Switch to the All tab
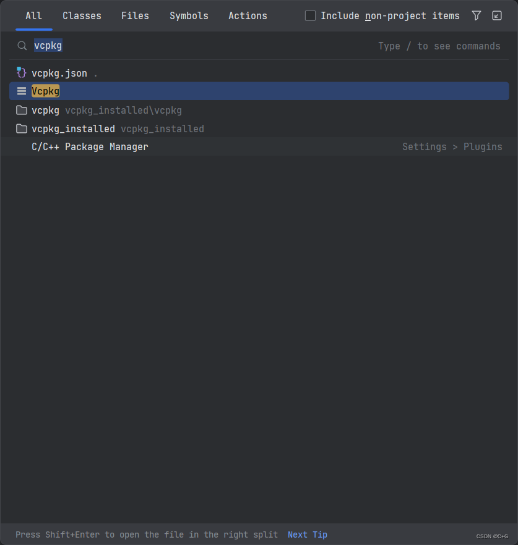This screenshot has width=518, height=545. click(x=34, y=15)
